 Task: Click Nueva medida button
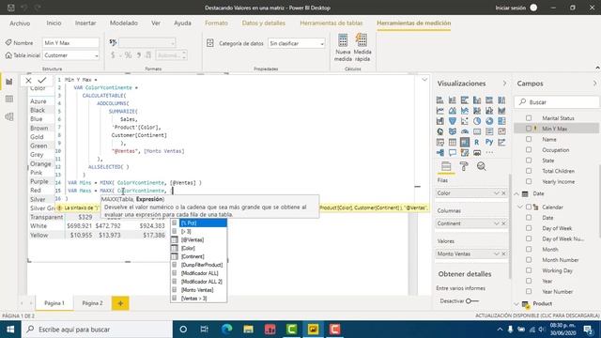(x=343, y=48)
